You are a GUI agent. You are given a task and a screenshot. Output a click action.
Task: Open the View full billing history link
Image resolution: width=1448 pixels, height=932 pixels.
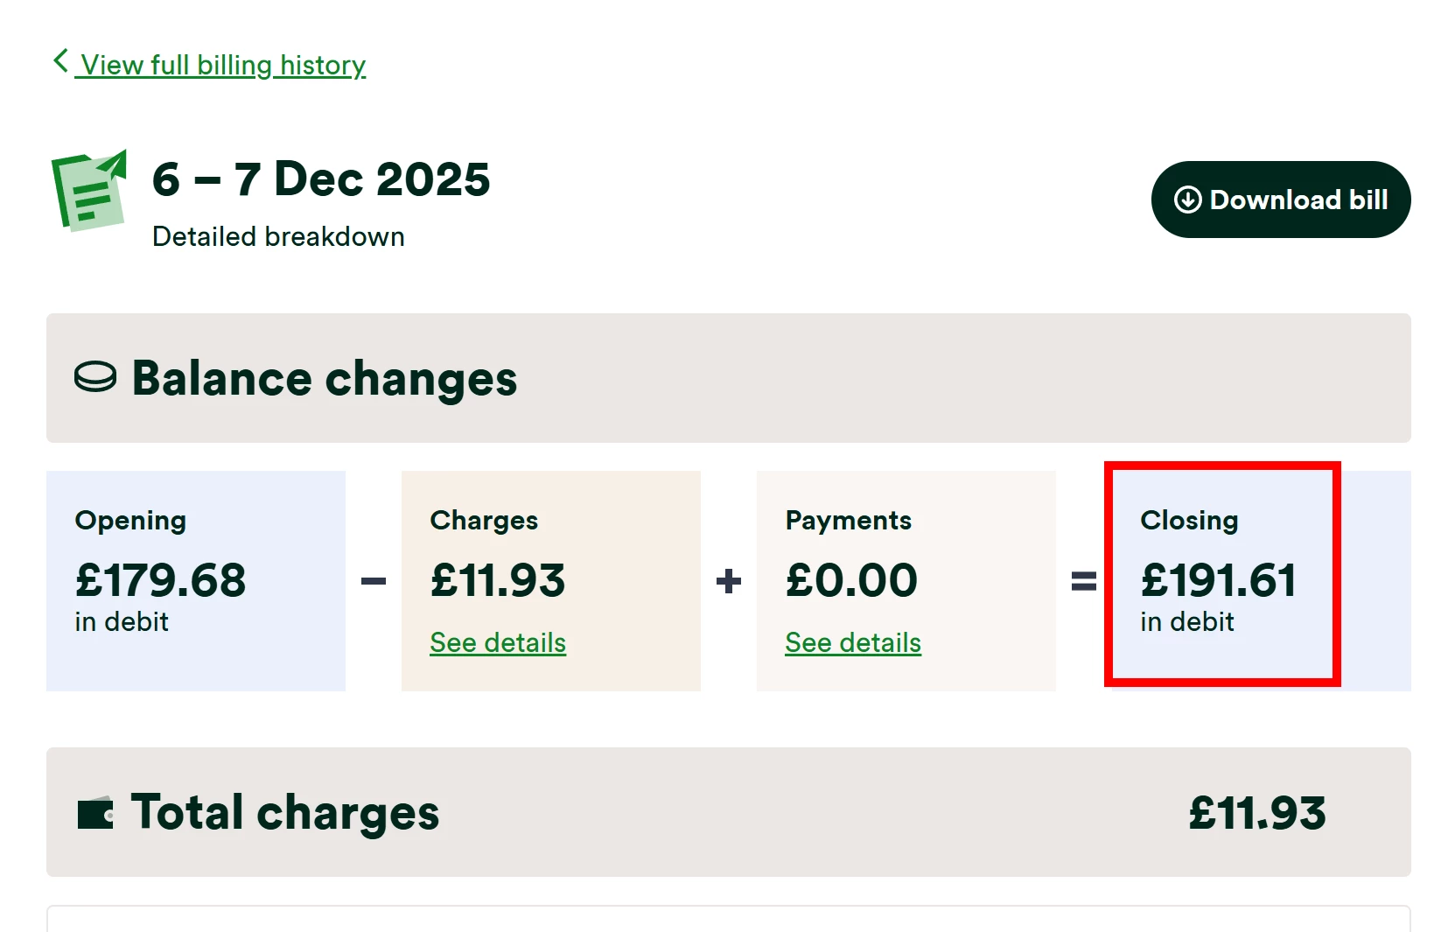click(x=222, y=66)
